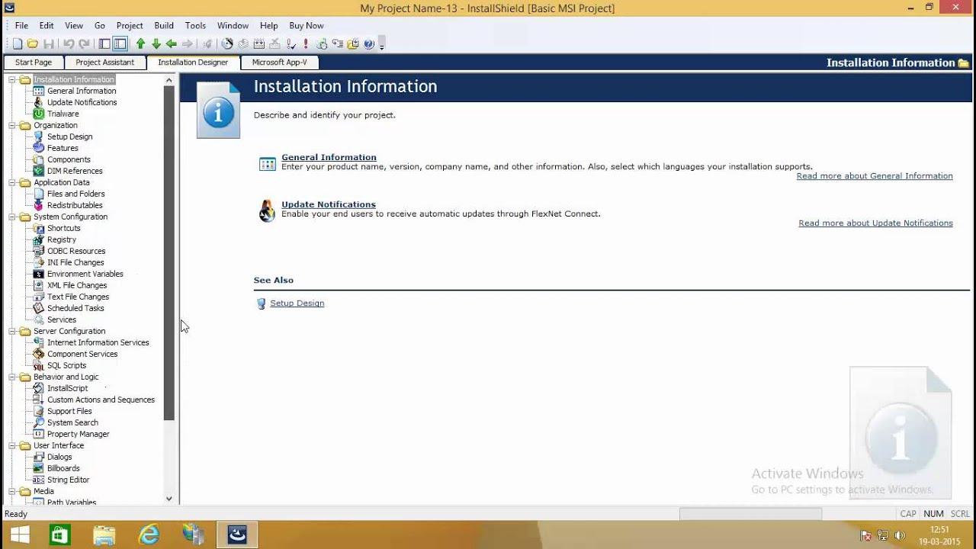Select Redistributables in the tree
Viewport: 976px width, 549px height.
pos(75,205)
